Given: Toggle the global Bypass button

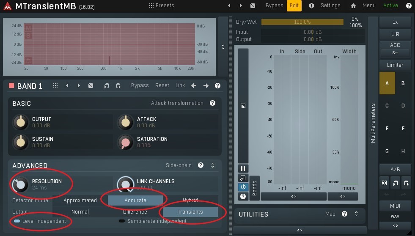Looking at the screenshot, I should pyautogui.click(x=274, y=5).
